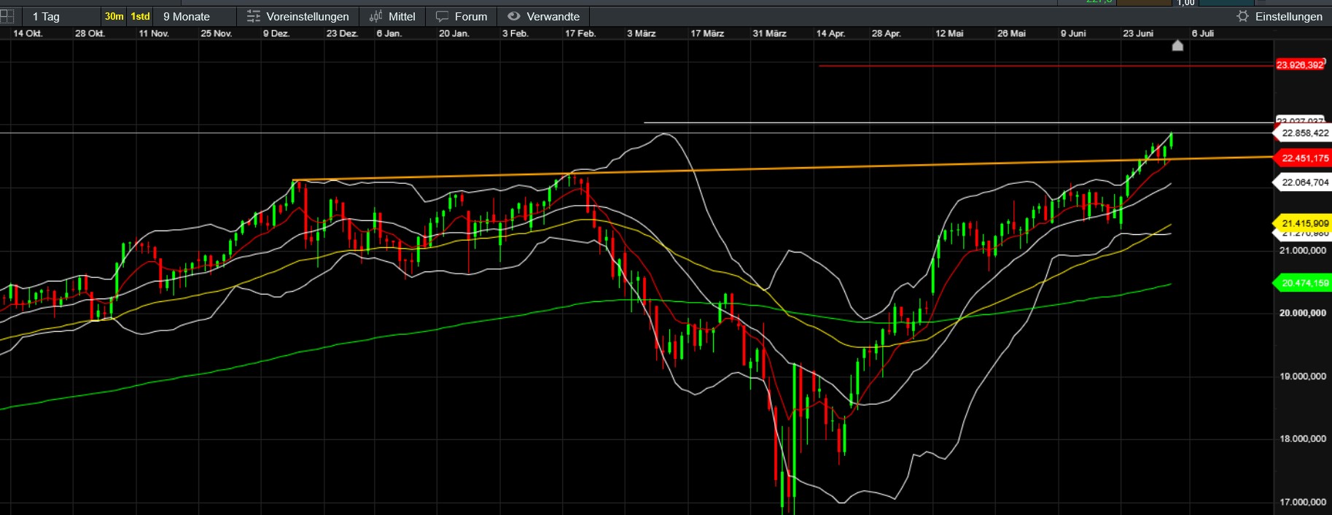Click the 18.000,000 axis value
Viewport: 1332px width, 515px height.
pyautogui.click(x=1303, y=438)
